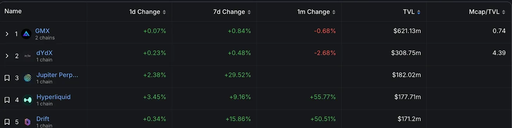This screenshot has width=512, height=128.
Task: Sort by the 7d Change arrows icon
Action: point(249,12)
